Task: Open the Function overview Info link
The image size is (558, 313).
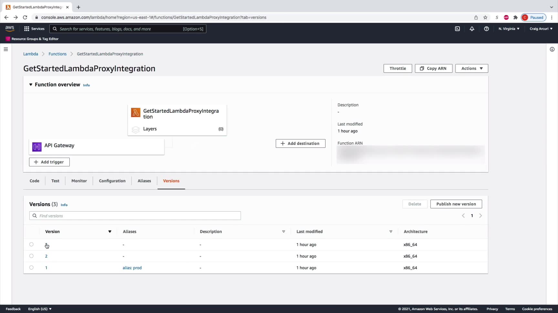Action: tap(87, 85)
